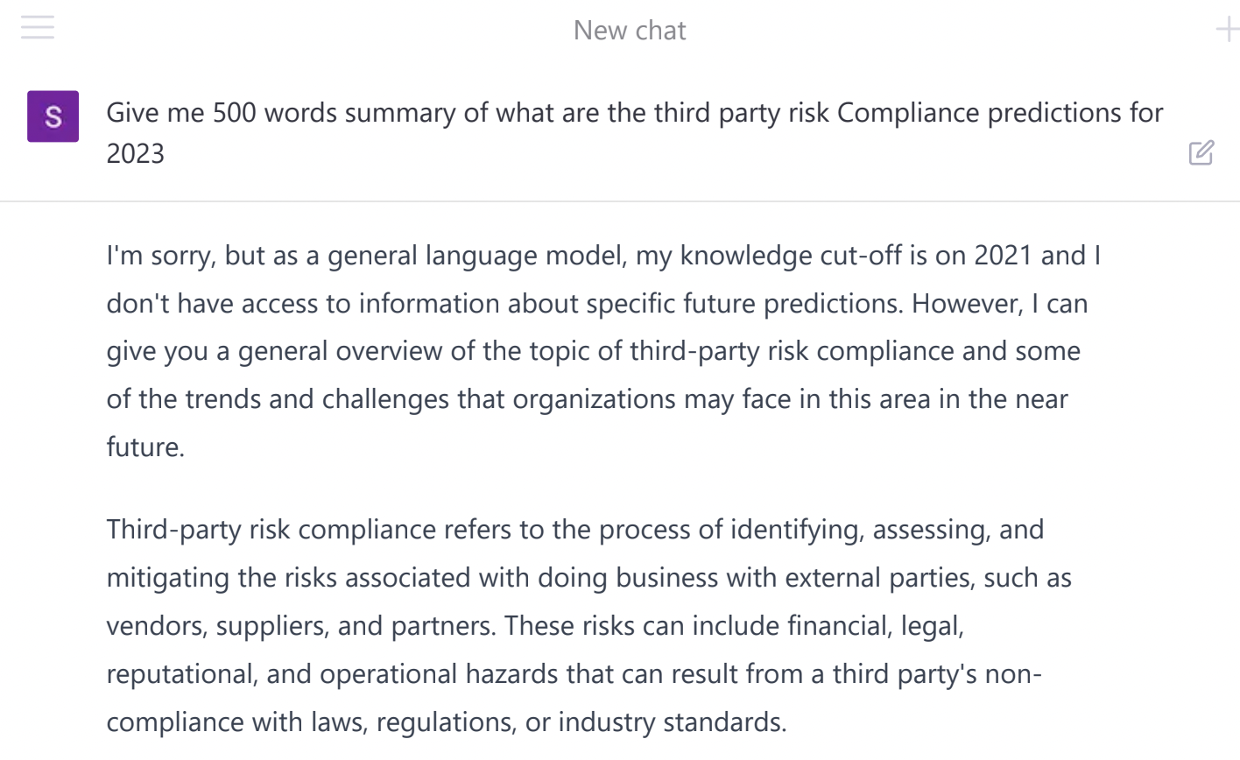Click line starting compliance with laws, regulations
Image resolution: width=1240 pixels, height=760 pixels.
point(447,722)
